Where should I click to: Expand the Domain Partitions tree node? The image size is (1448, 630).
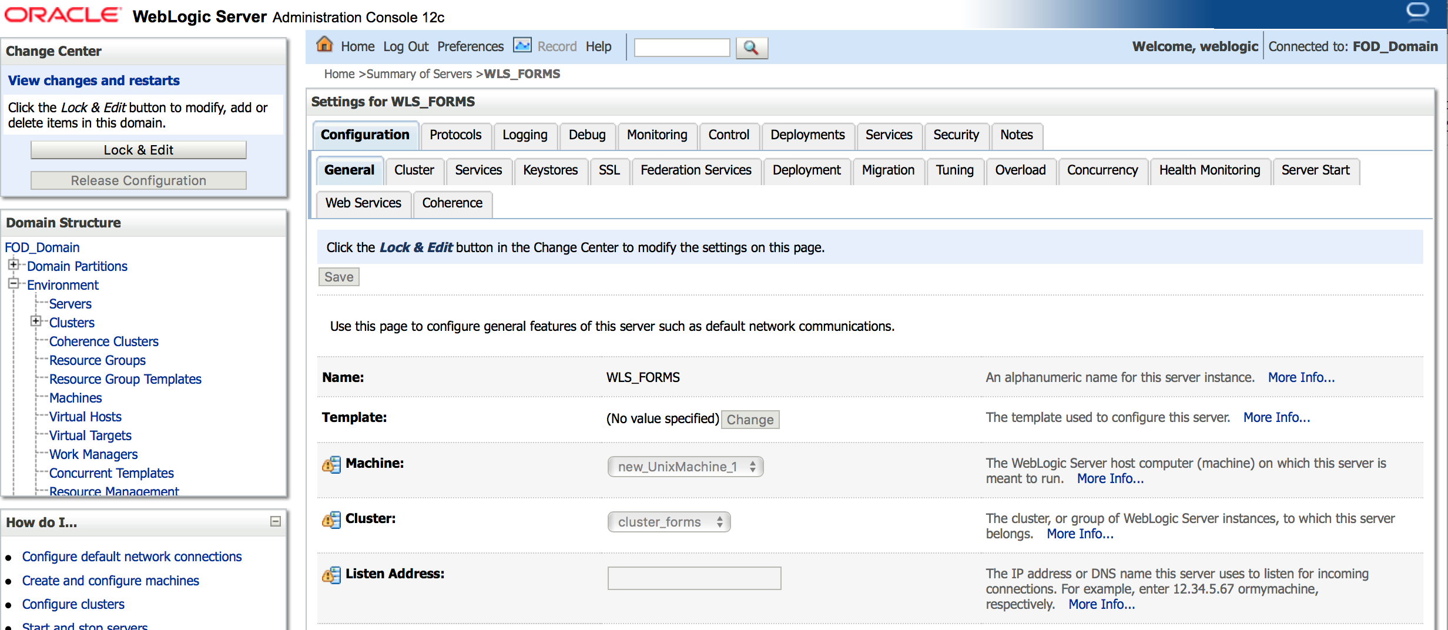click(x=14, y=265)
